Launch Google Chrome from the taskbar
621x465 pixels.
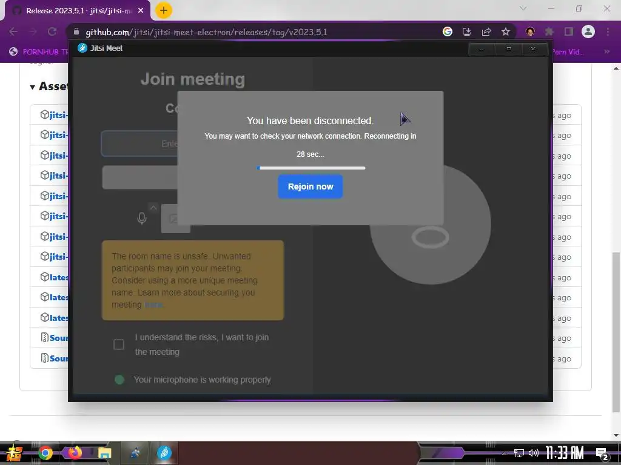coord(45,453)
